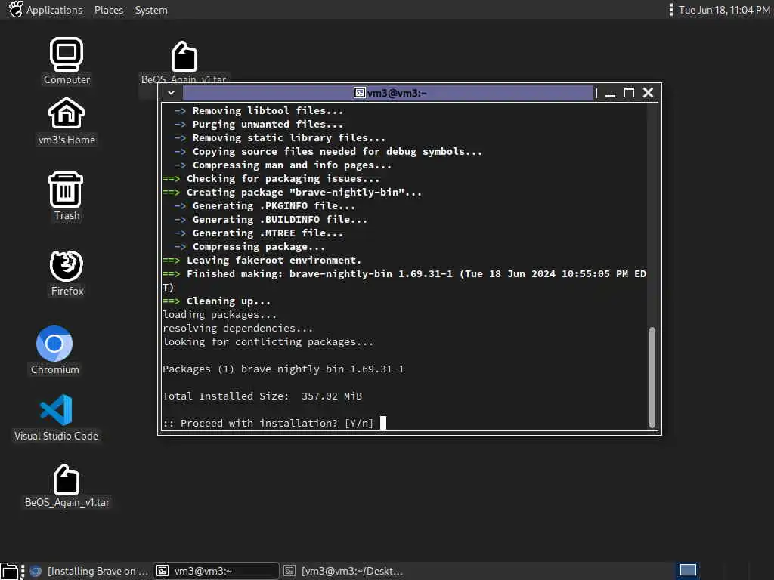Open the terminal window menu chevron
Screen dimensions: 774x580
(x=171, y=93)
